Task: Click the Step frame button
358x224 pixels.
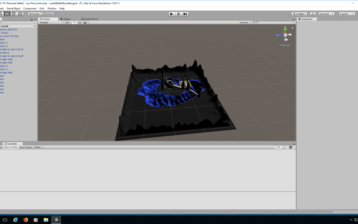Action: point(185,14)
